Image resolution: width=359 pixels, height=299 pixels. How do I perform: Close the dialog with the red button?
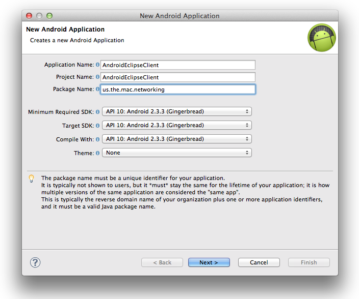(29, 16)
